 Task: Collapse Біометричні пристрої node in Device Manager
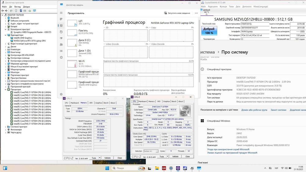(x=6, y=29)
